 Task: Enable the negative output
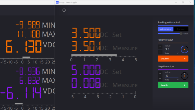173,85
